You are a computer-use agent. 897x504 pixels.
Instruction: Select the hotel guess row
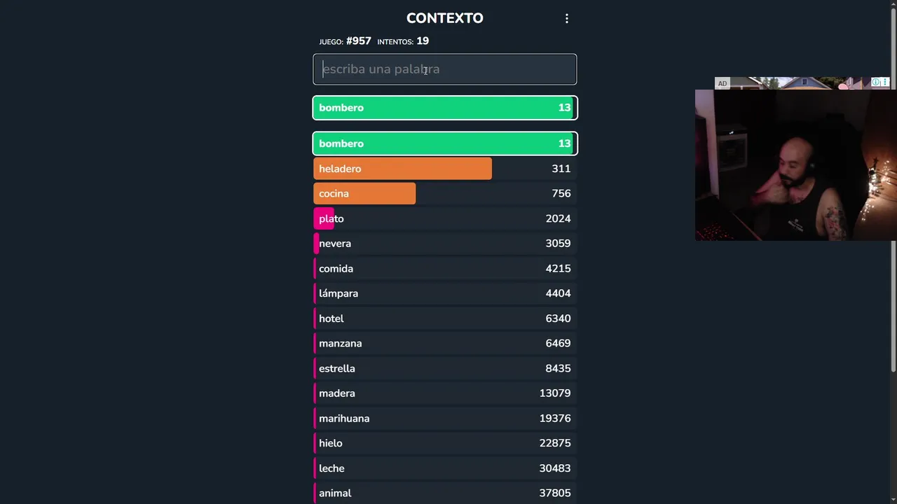point(445,318)
